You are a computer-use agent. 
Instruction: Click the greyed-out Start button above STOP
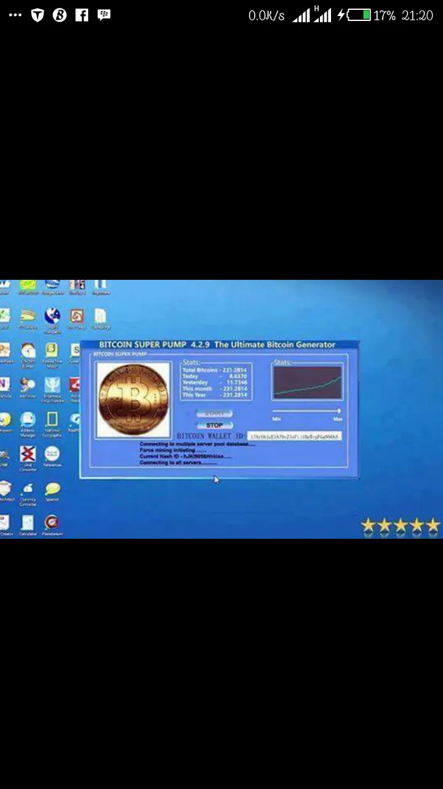click(214, 414)
